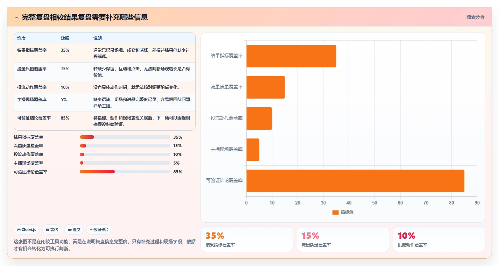Click the 说明 column header

pyautogui.click(x=98, y=38)
